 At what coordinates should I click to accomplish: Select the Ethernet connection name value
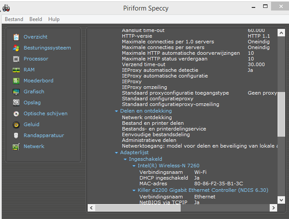[x=205, y=197]
